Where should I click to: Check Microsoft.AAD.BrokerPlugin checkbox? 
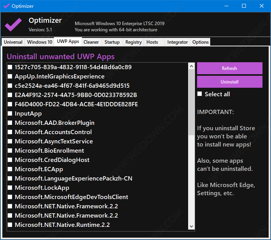click(10, 123)
